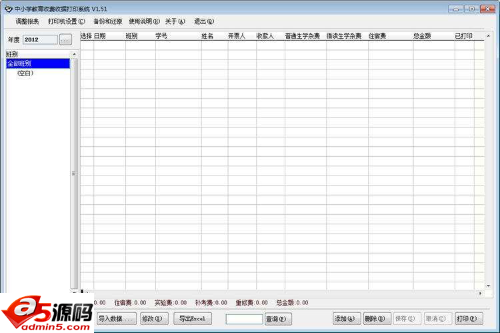Click the 年度 input field showing 2012

40,39
